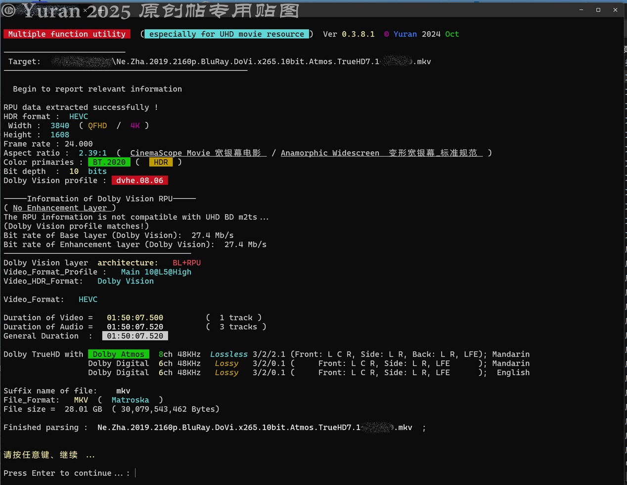Screen dimensions: 627x485
Task: Click 'Information of Dolby Vision RPU' heading
Action: click(x=99, y=199)
